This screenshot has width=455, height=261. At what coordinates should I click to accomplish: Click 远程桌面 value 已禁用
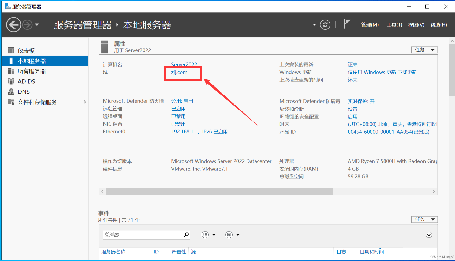178,117
